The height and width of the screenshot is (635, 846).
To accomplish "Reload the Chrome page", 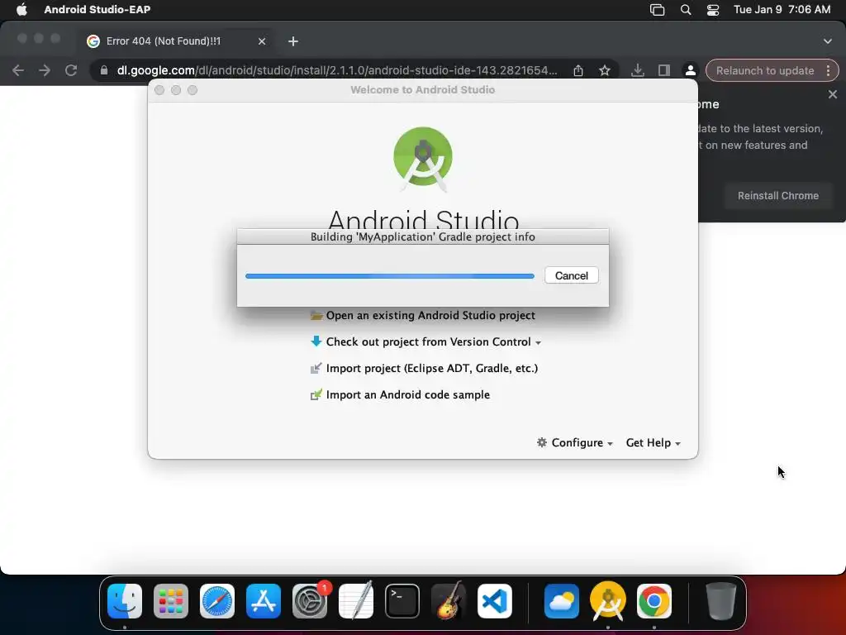I will pyautogui.click(x=71, y=70).
